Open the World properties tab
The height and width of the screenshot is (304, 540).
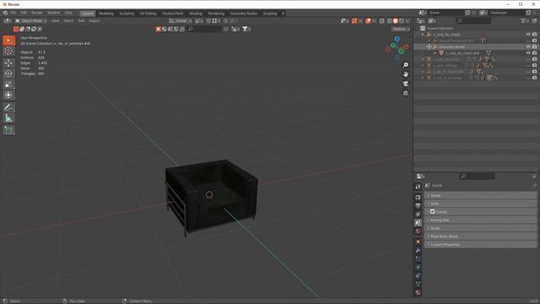(x=418, y=231)
